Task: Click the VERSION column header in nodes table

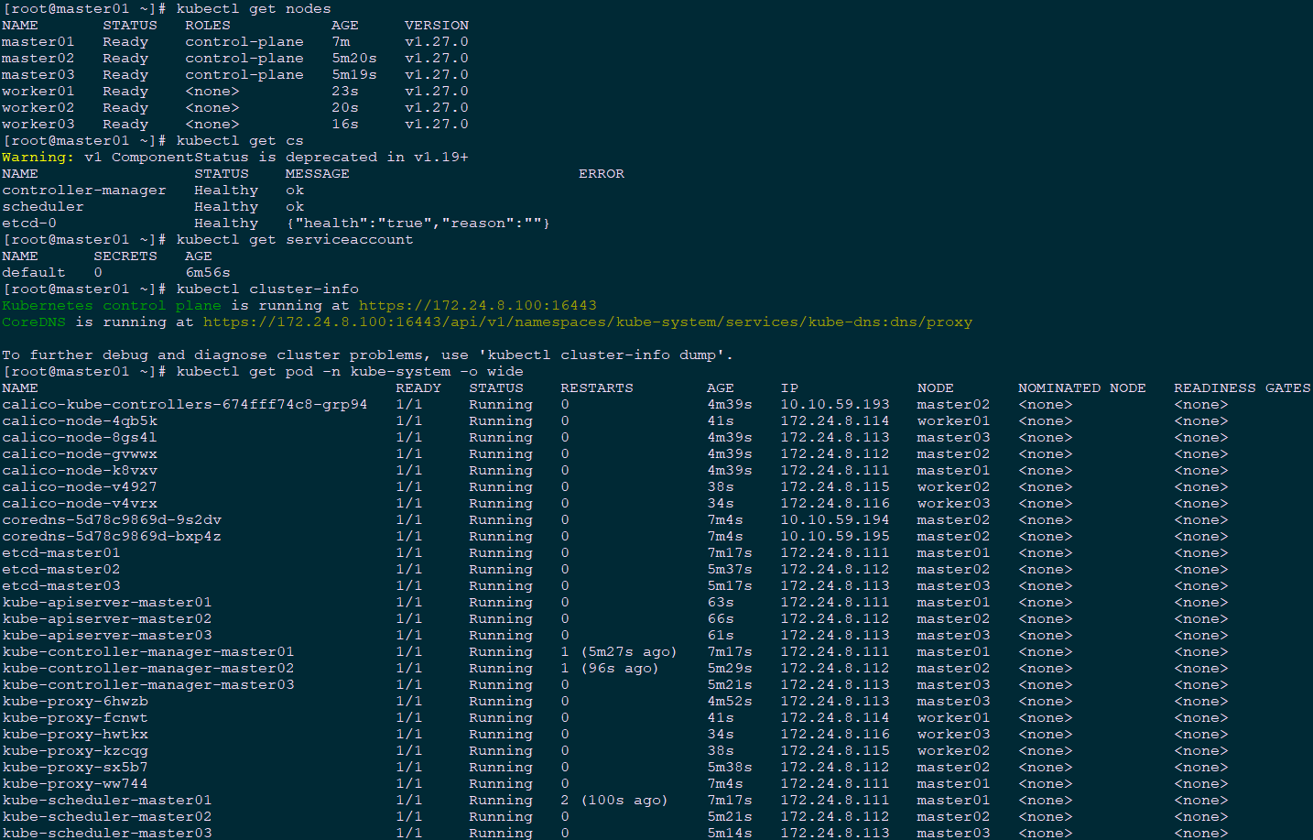Action: pos(436,26)
